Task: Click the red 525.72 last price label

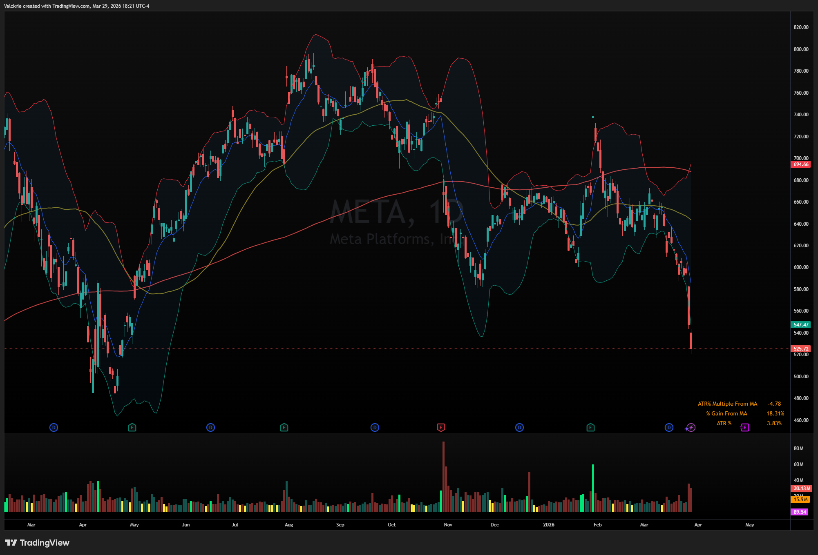Action: click(x=801, y=349)
